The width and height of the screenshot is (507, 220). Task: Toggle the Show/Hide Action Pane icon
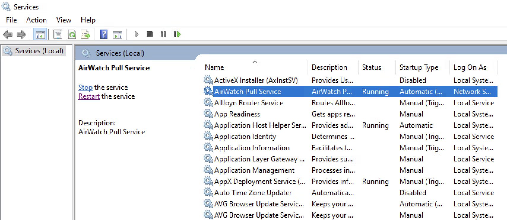pos(118,35)
